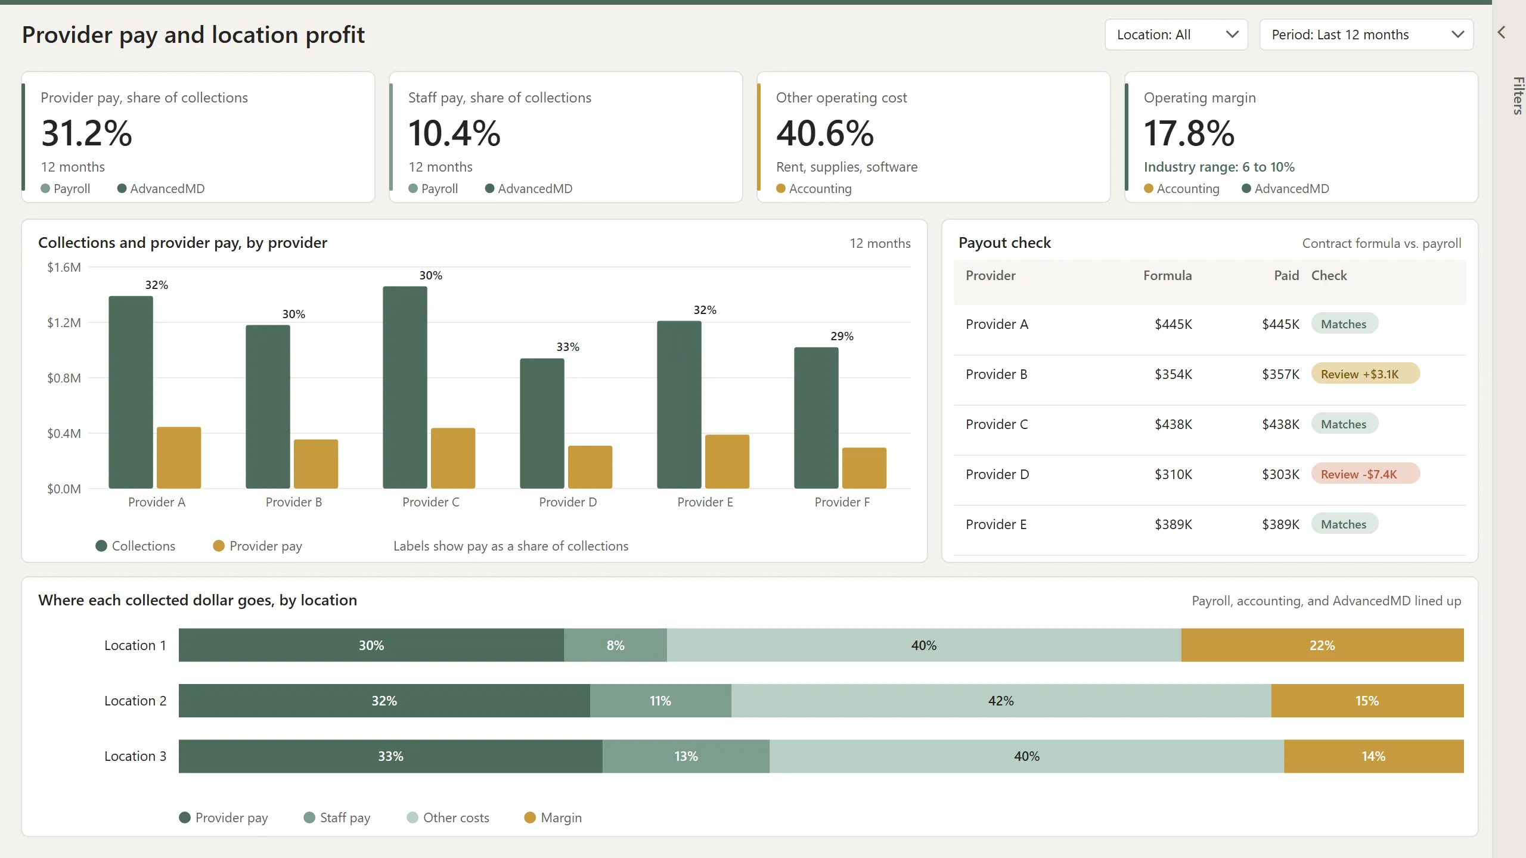
Task: Click the Review -$7.4K badge
Action: coord(1366,474)
